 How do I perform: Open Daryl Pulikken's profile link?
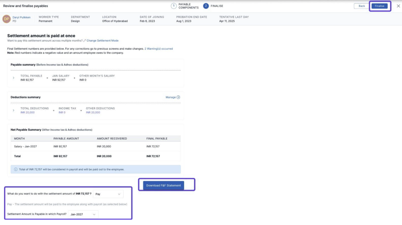coord(22,17)
